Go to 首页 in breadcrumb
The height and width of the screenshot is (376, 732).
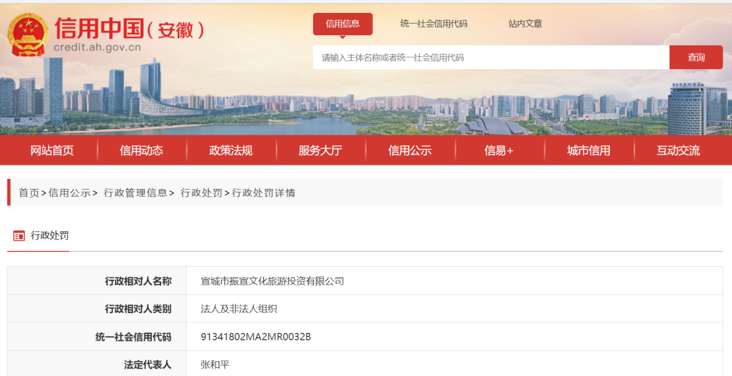click(29, 192)
